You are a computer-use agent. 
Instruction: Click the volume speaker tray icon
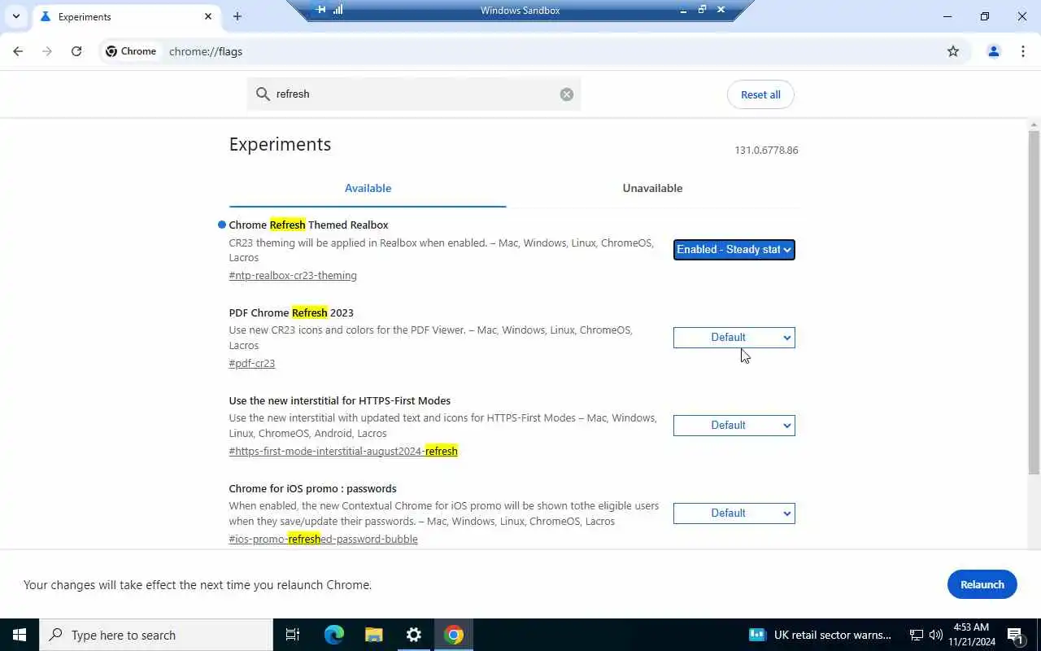[x=935, y=635]
